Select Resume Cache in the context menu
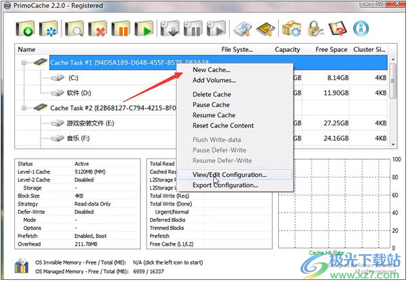 (x=214, y=115)
